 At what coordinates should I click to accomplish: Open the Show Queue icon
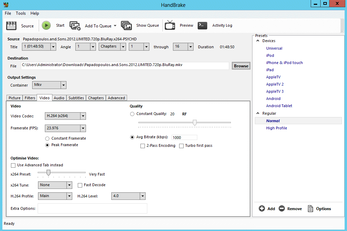coord(126,25)
